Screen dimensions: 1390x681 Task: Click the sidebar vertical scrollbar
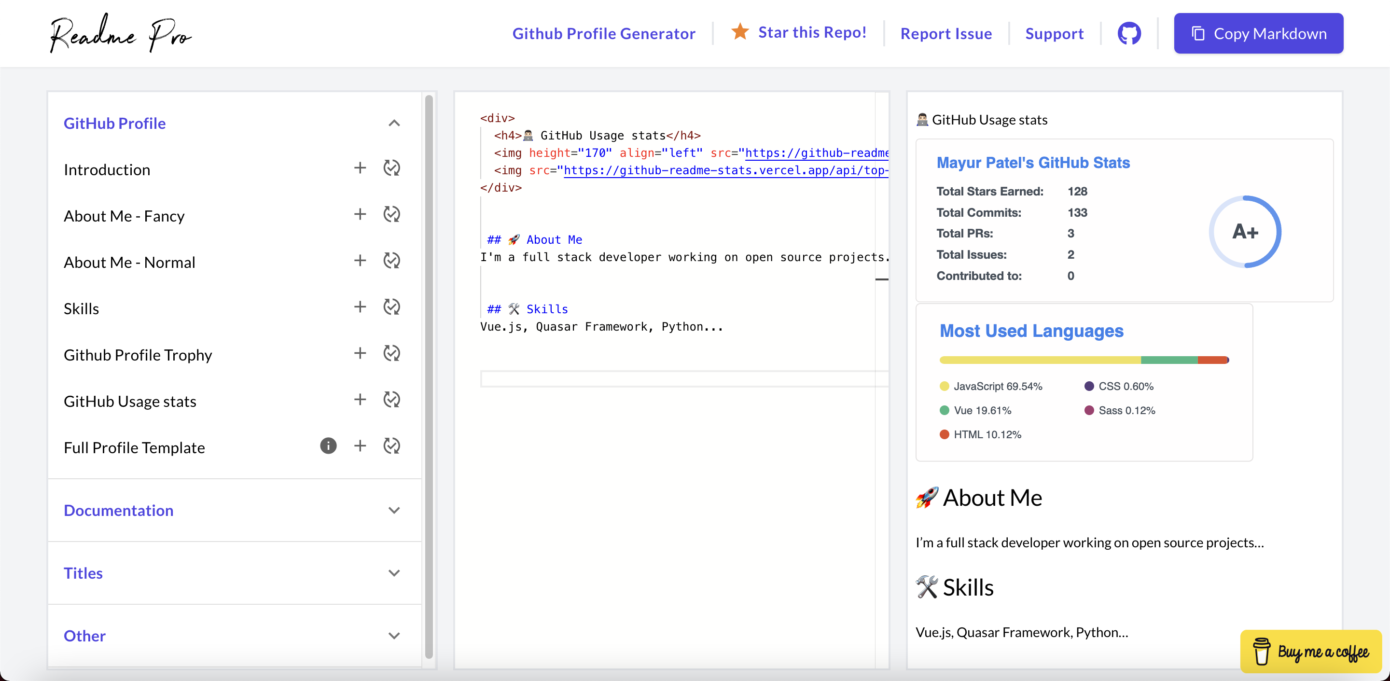point(429,378)
